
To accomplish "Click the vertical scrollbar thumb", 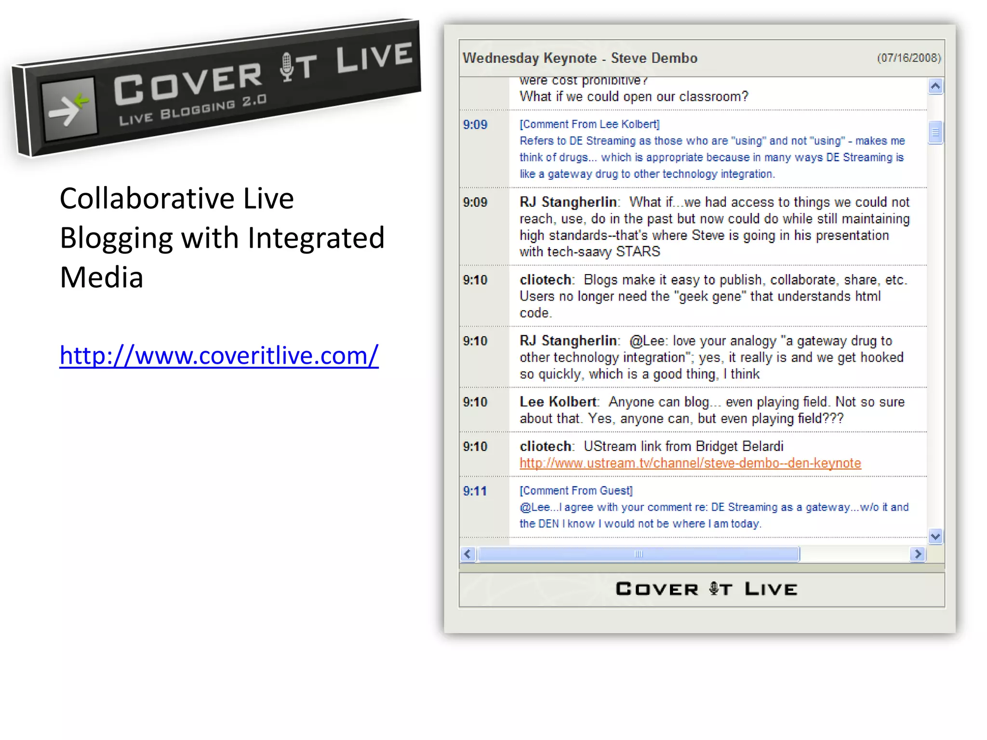I will click(935, 132).
